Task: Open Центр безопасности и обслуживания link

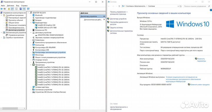Action: (119, 108)
